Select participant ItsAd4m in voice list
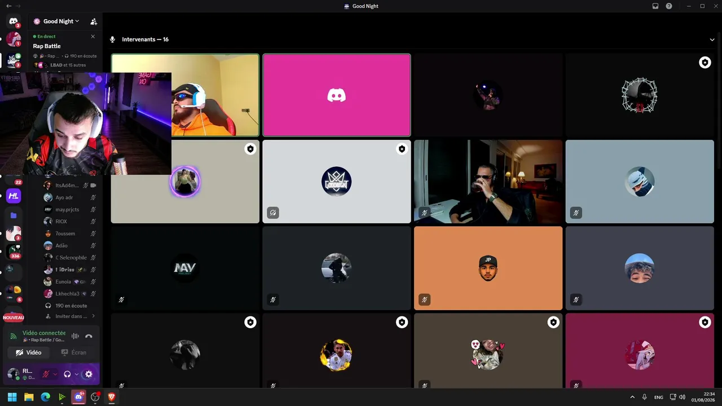This screenshot has height=406, width=722. click(70, 186)
